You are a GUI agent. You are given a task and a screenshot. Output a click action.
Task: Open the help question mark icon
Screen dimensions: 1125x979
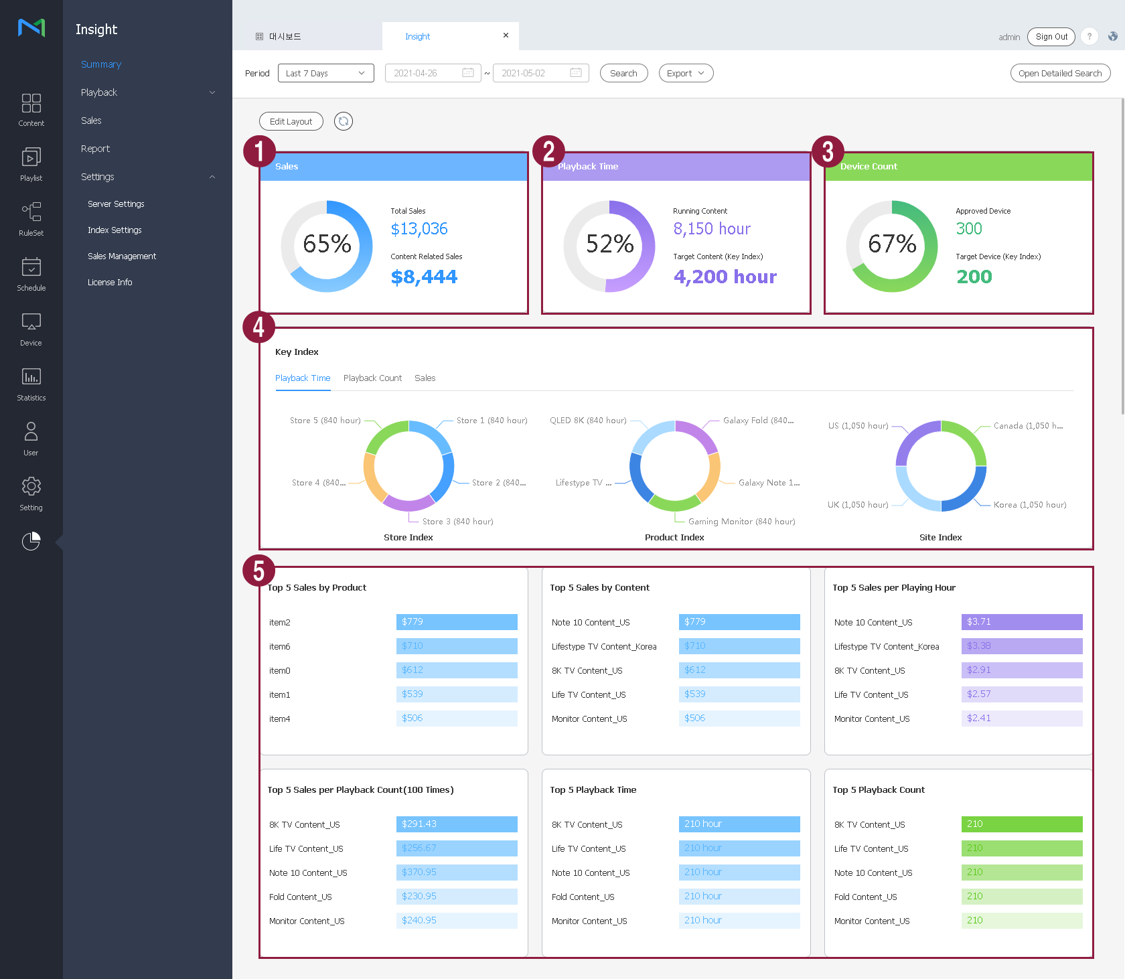1090,37
